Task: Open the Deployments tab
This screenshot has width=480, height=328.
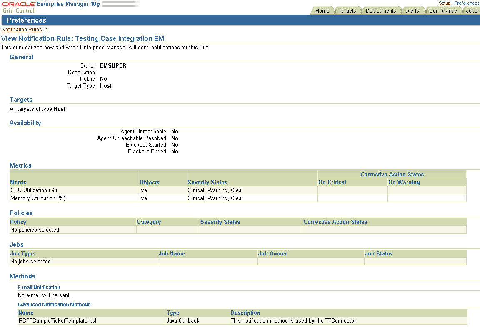Action: coord(381,10)
